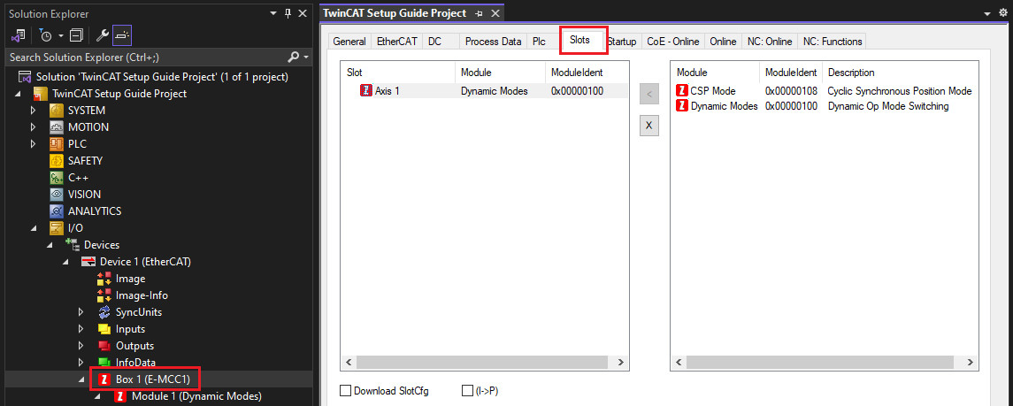
Task: Open the NC: Functions tab
Action: coord(833,42)
